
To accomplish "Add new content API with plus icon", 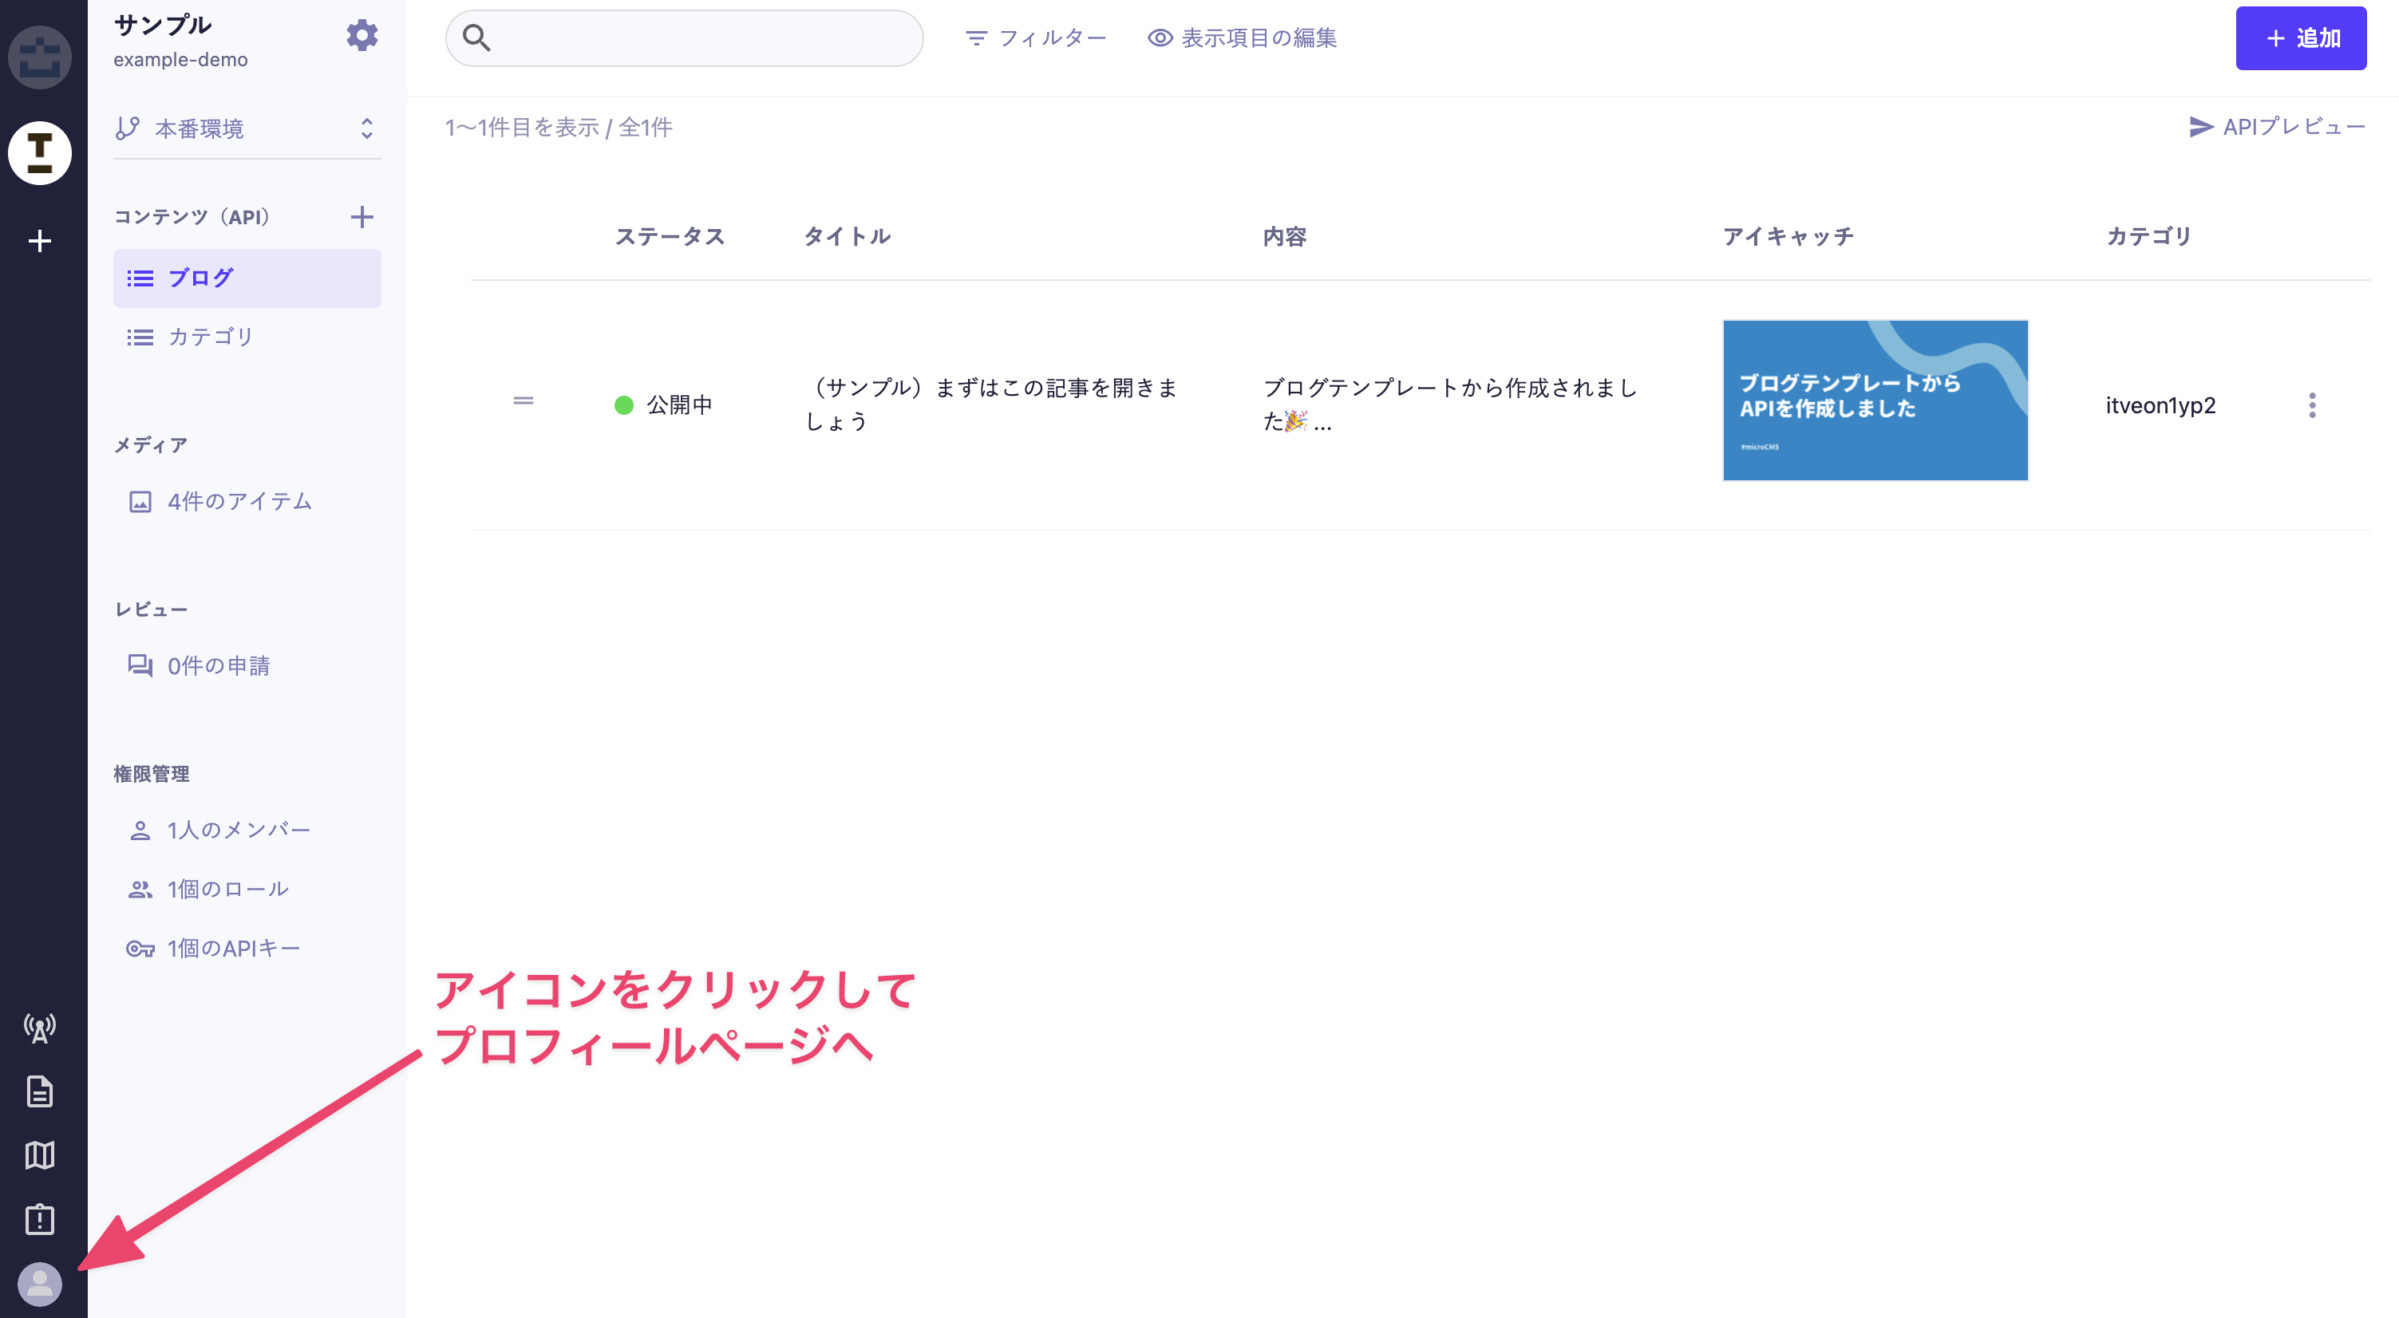I will pos(362,217).
